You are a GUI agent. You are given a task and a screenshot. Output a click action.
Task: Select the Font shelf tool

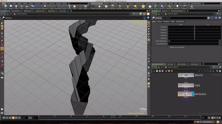69,7
